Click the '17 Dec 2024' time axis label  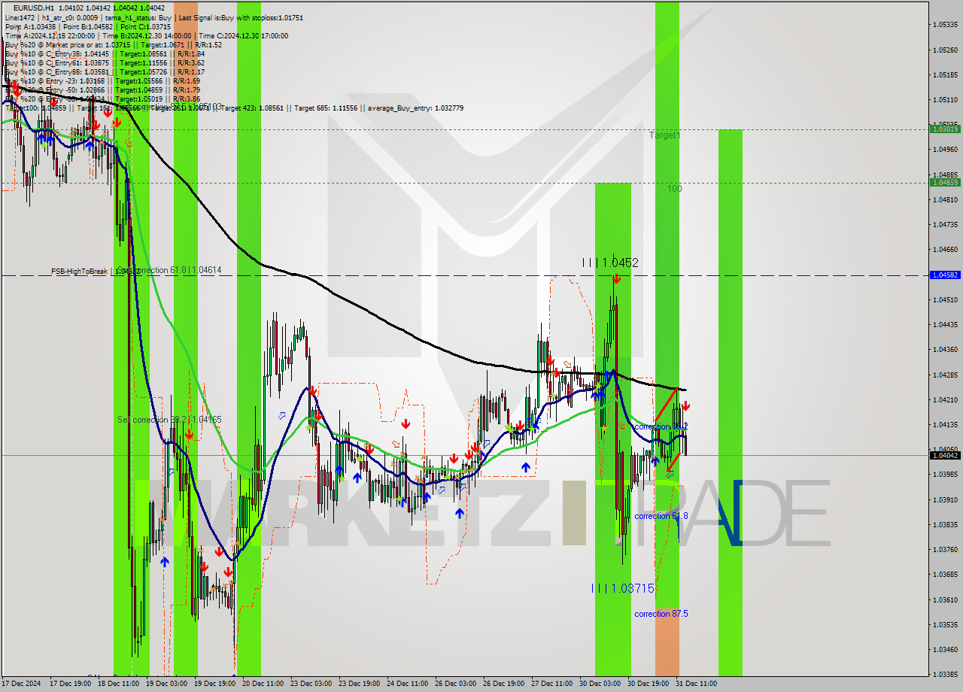click(x=21, y=684)
